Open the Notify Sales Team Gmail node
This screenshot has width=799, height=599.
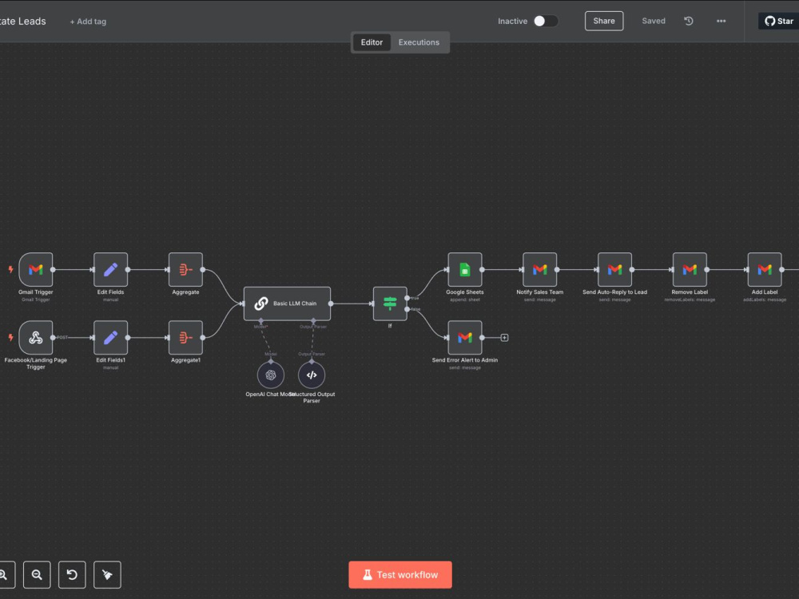coord(539,269)
